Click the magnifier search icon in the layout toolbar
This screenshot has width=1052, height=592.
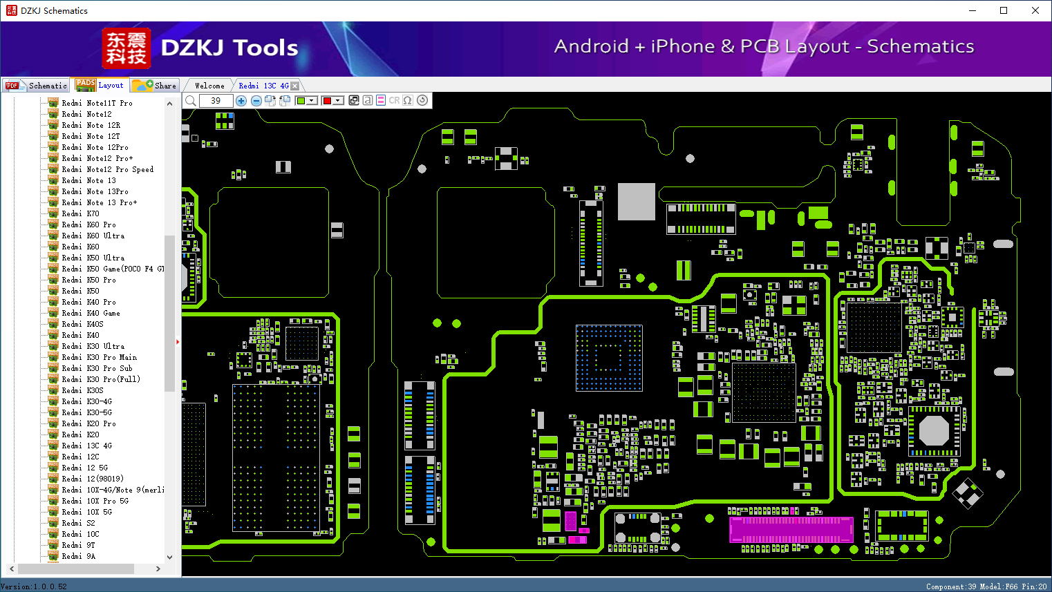click(191, 101)
